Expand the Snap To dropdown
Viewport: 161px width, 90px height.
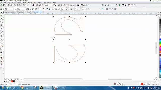tap(75, 5)
